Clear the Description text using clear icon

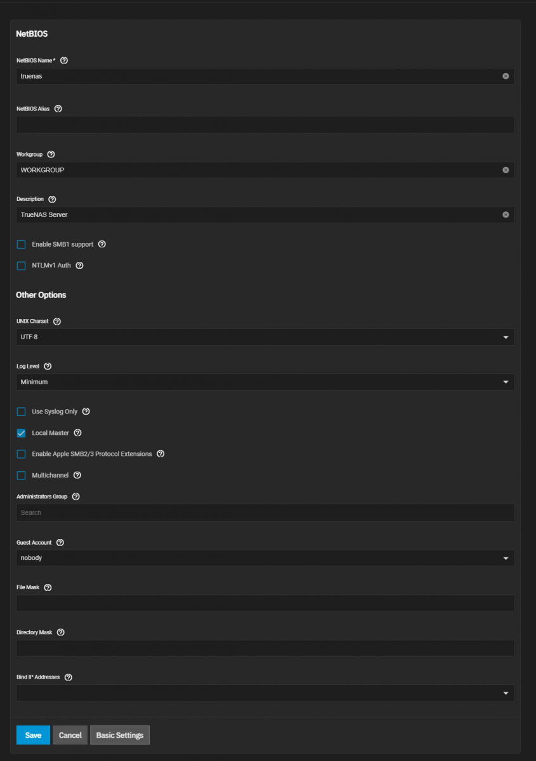(x=506, y=214)
